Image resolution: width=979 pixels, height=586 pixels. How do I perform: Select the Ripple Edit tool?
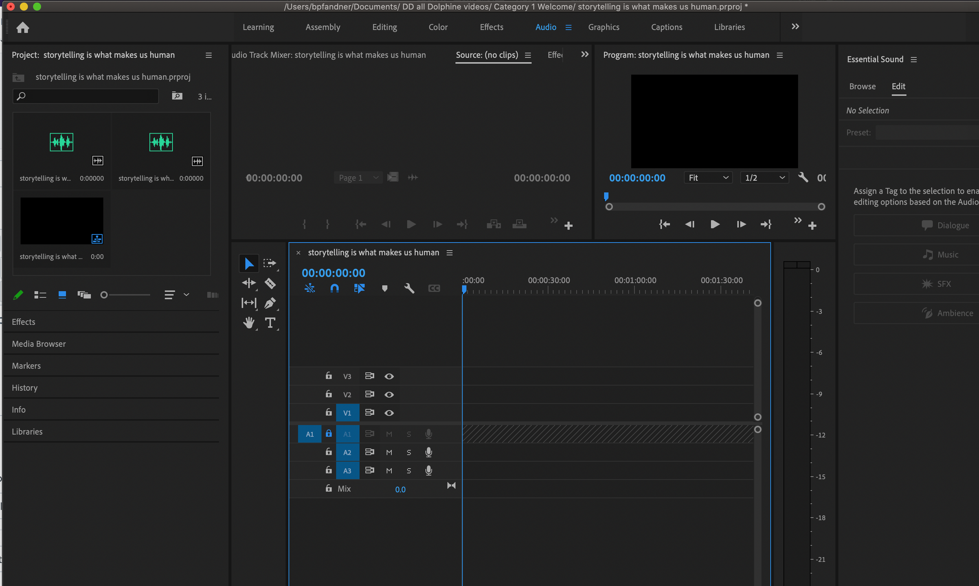pos(249,283)
